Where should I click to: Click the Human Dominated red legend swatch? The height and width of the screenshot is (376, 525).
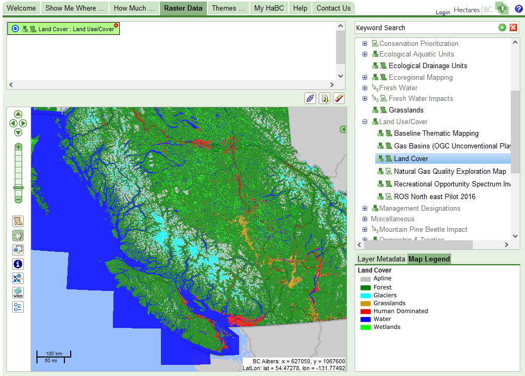[x=365, y=312]
